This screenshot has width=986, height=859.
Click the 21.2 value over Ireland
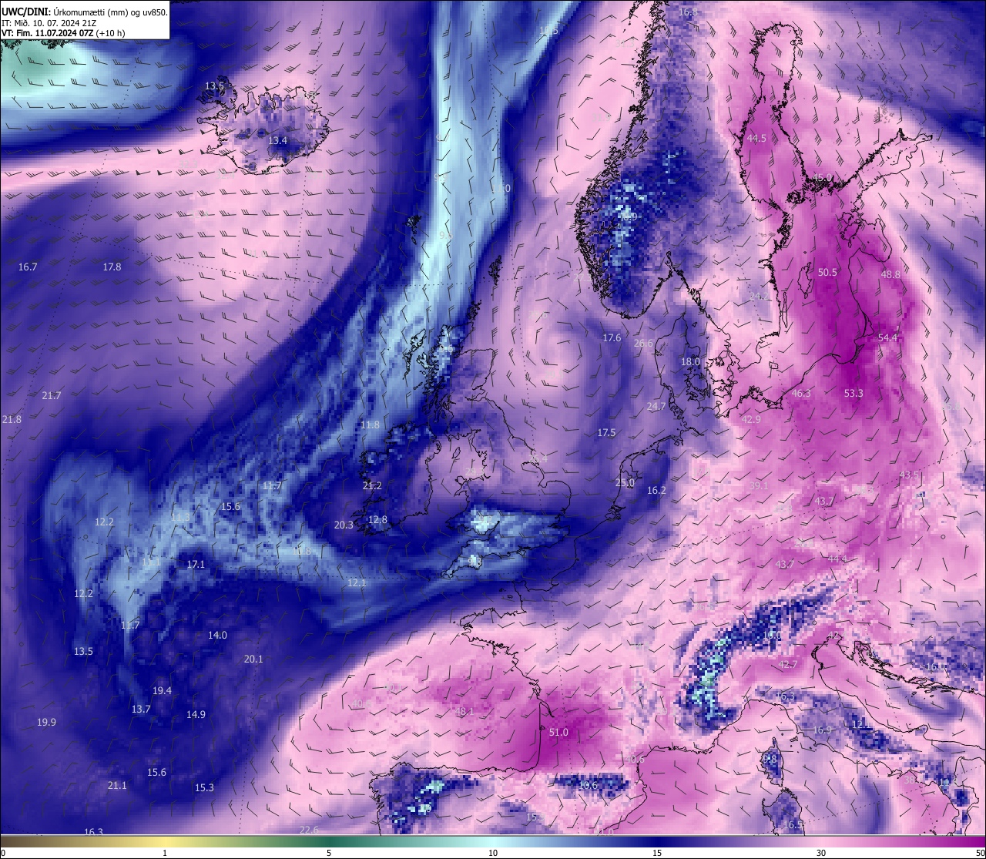pos(372,485)
